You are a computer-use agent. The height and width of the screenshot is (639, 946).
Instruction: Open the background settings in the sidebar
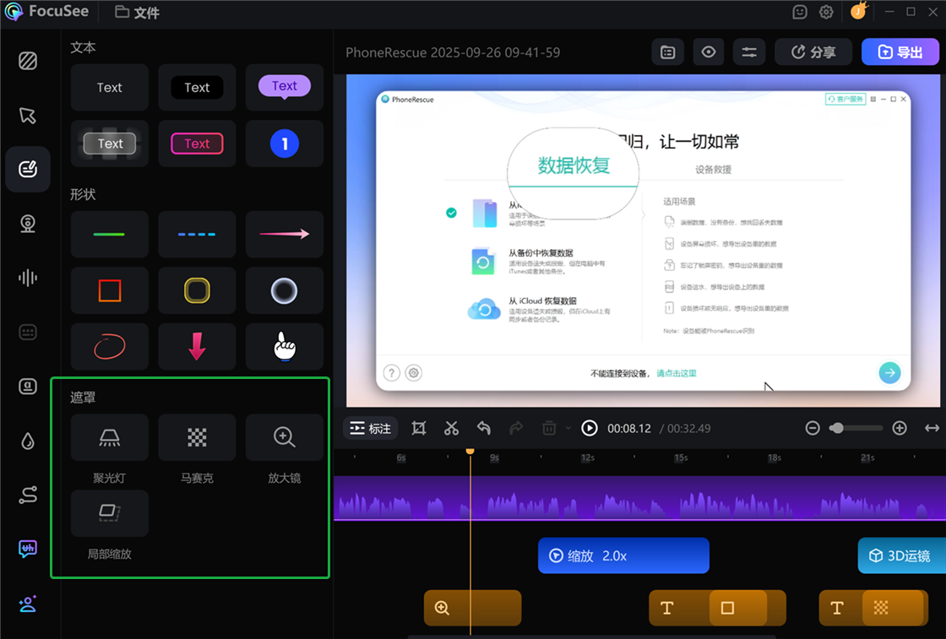pyautogui.click(x=28, y=61)
